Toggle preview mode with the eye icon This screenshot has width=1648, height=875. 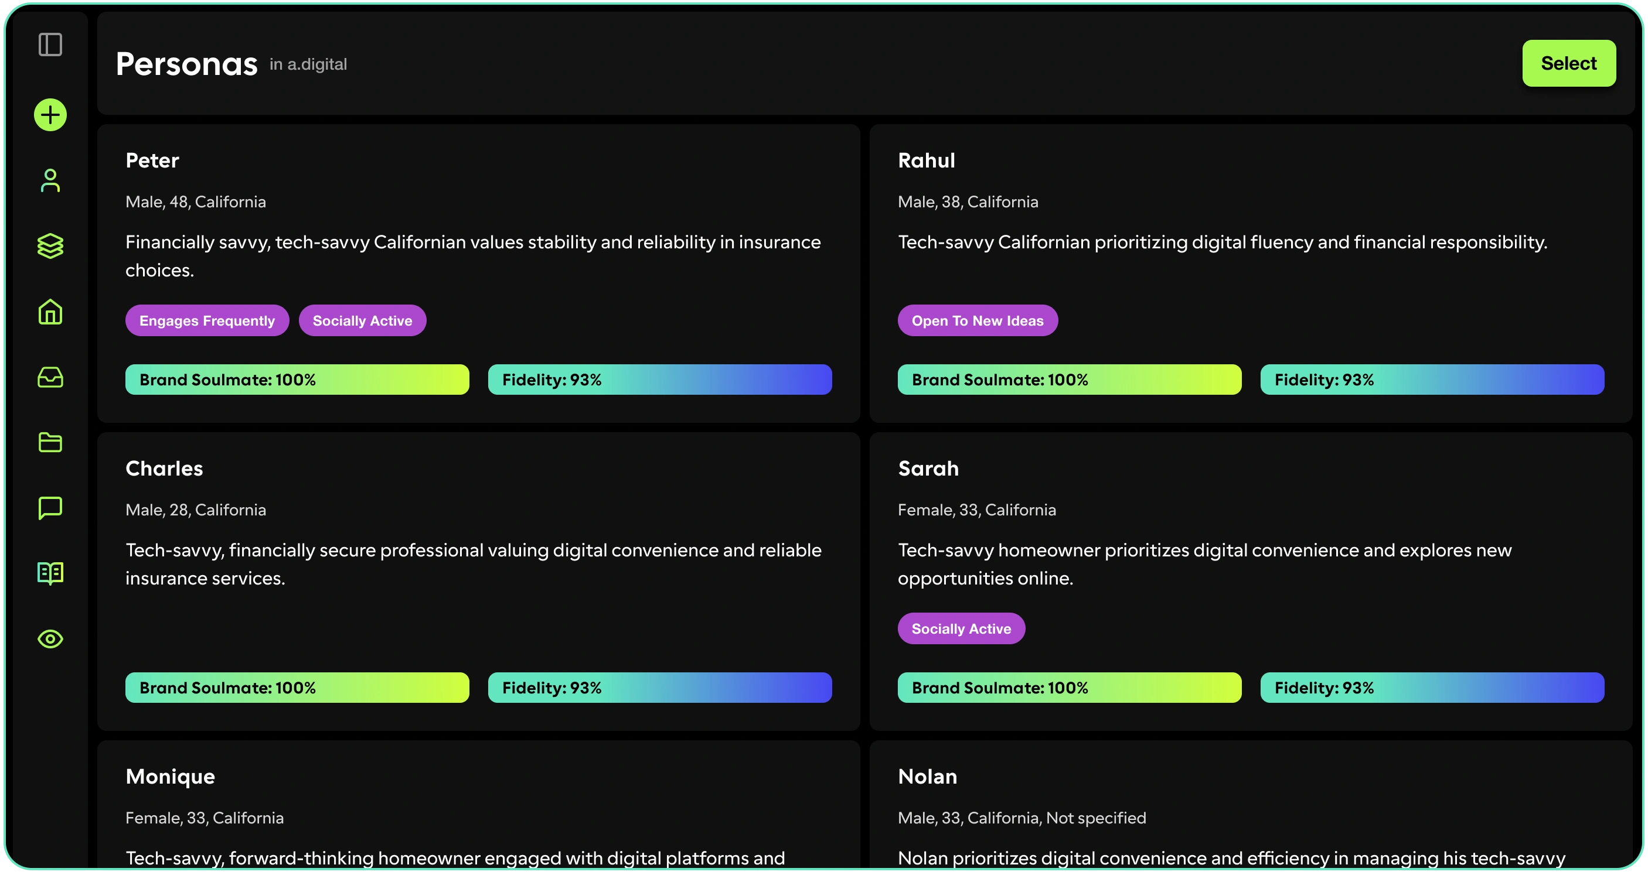coord(50,638)
